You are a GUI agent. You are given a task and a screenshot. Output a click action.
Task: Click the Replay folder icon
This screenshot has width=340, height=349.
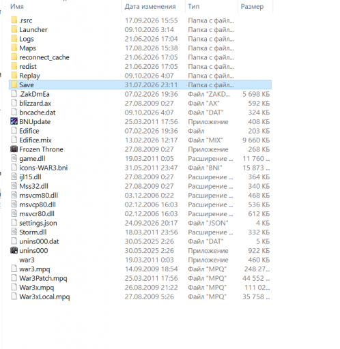14,75
